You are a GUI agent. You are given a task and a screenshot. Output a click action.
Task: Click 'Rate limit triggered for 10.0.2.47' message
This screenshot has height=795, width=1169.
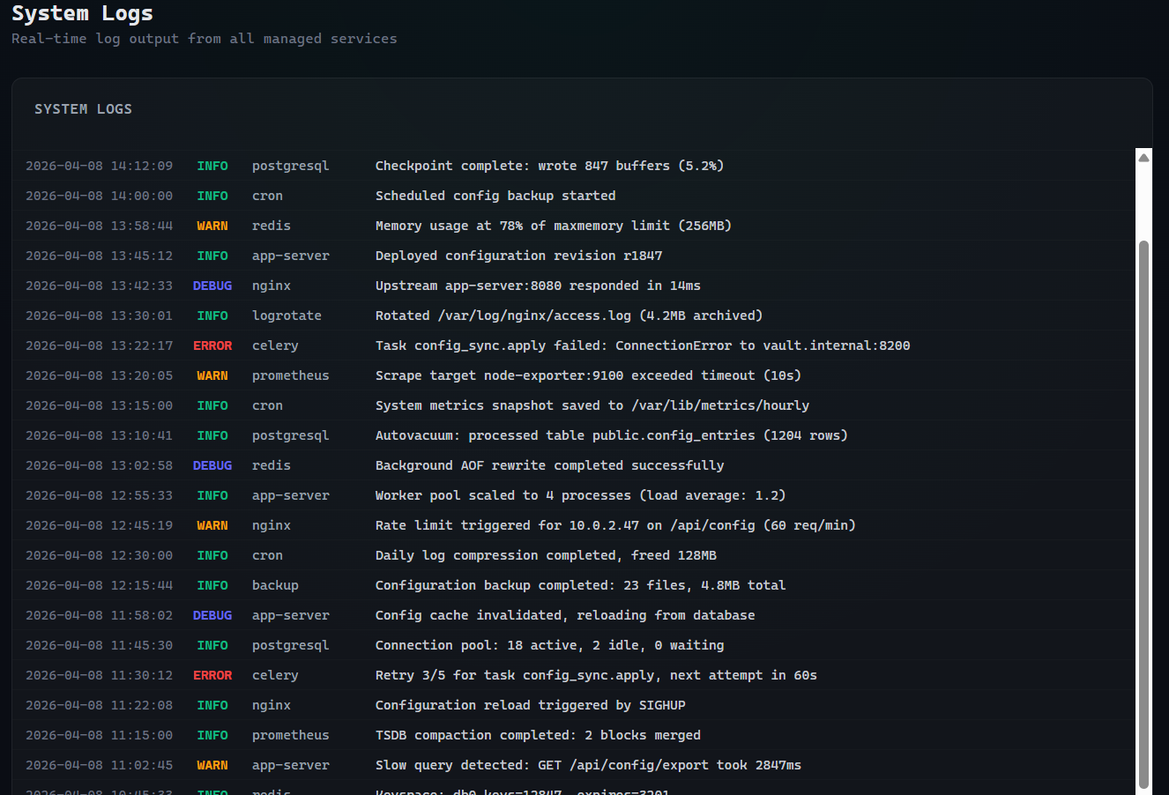pos(615,525)
